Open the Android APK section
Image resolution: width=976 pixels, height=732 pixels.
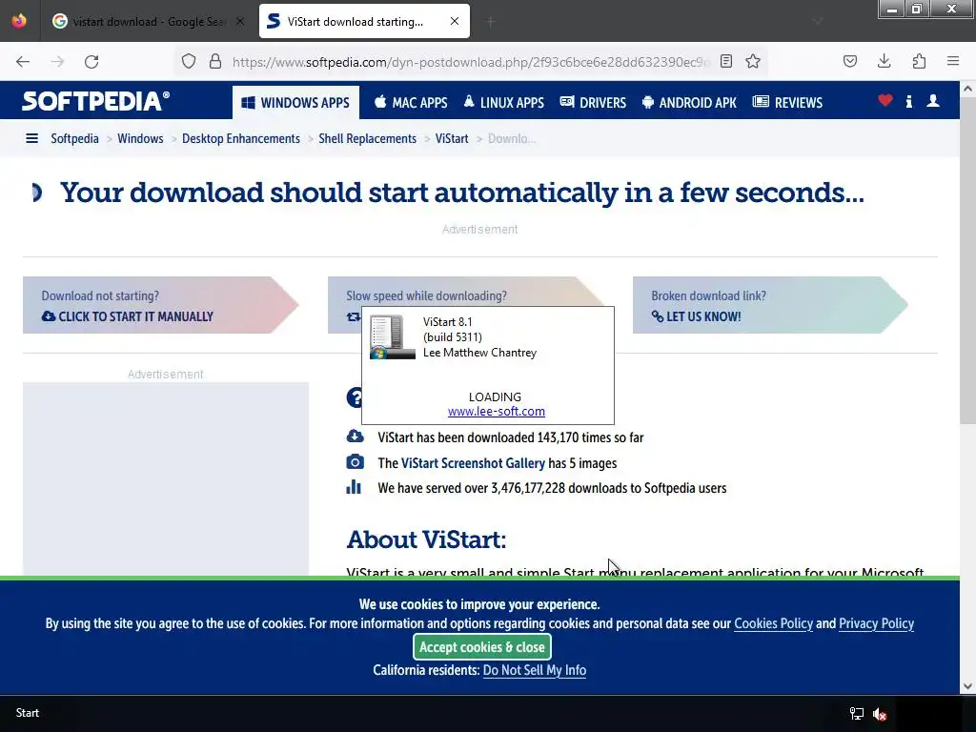coord(689,103)
